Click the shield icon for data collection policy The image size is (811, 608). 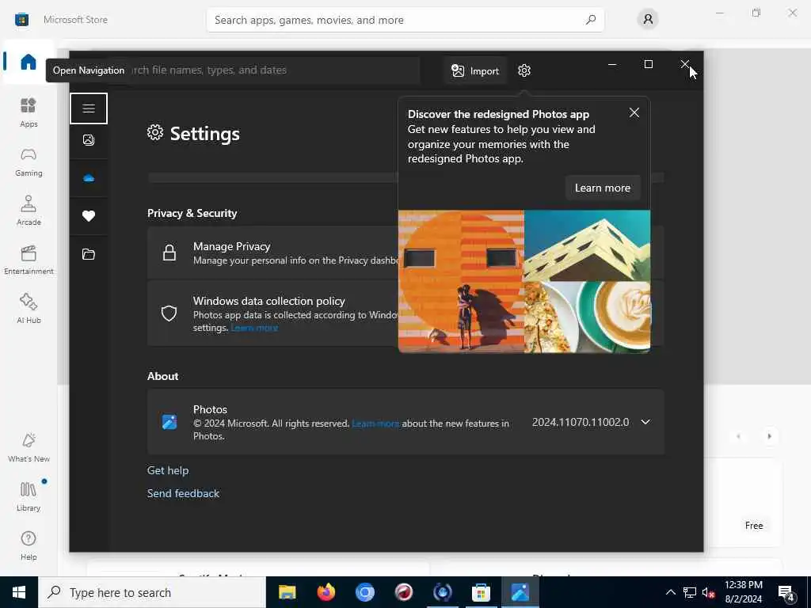(169, 313)
